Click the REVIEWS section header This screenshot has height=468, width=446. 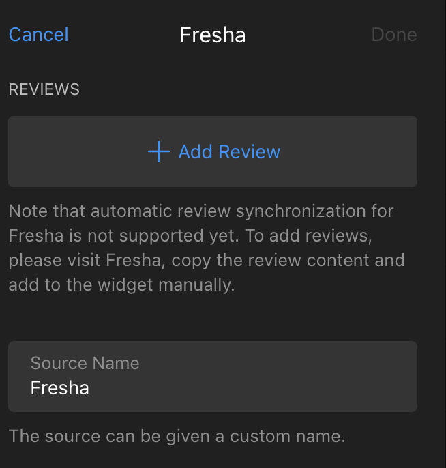[x=44, y=89]
